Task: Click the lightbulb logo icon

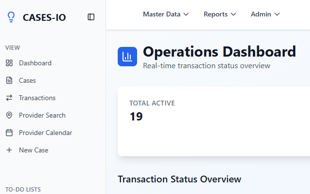Action: [11, 17]
